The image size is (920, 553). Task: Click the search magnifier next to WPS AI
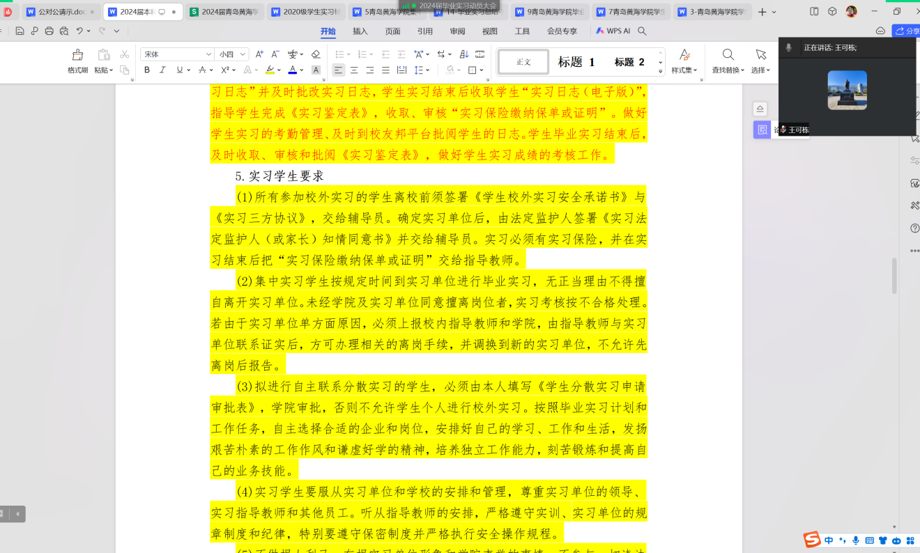[643, 31]
